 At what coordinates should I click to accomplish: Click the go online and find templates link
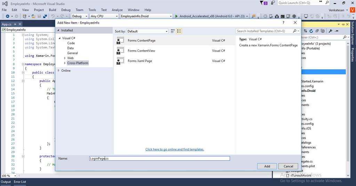pyautogui.click(x=175, y=149)
